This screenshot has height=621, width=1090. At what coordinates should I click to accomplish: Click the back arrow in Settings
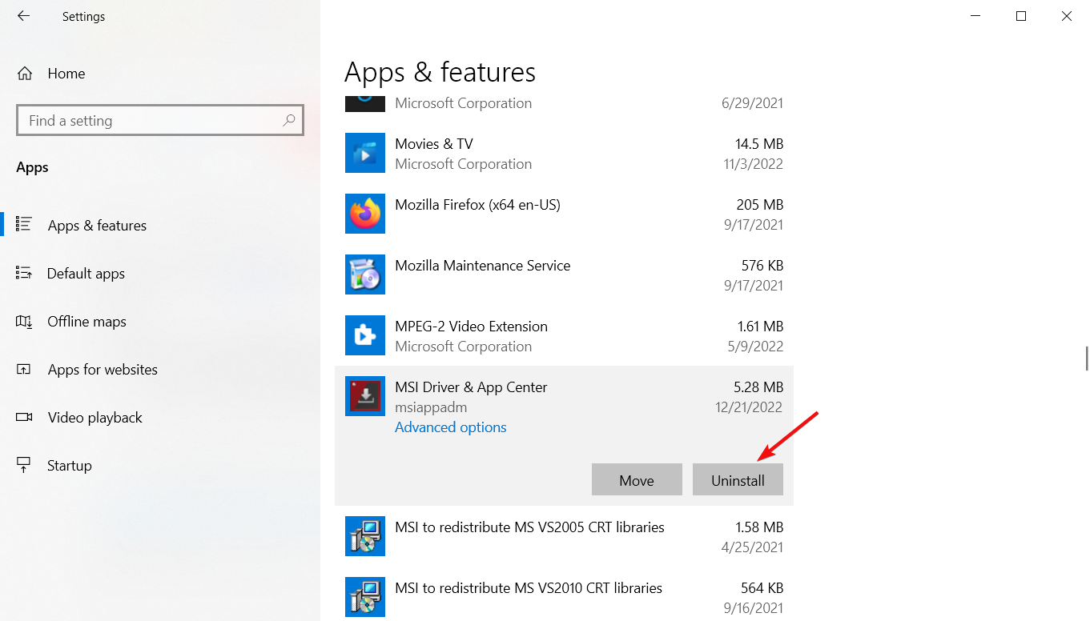point(23,16)
